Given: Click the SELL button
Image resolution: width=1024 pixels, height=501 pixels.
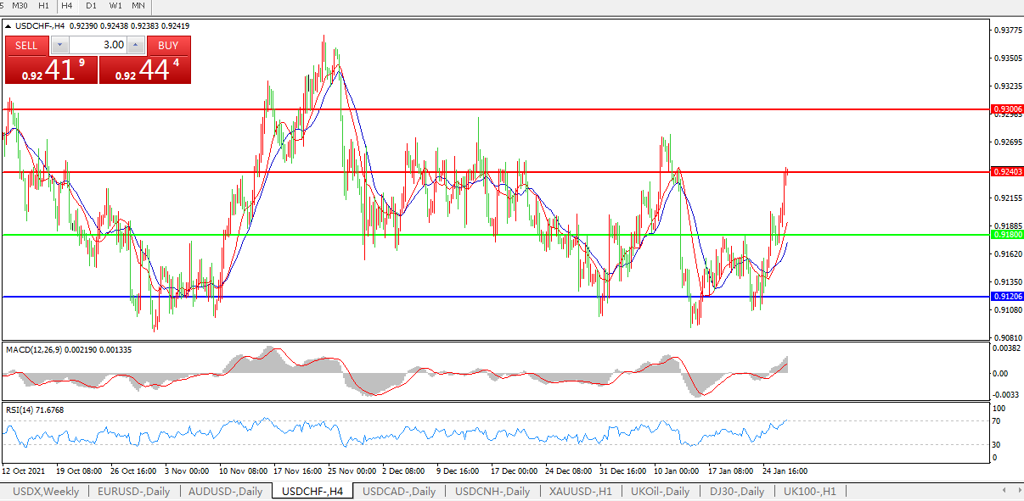Looking at the screenshot, I should (26, 46).
